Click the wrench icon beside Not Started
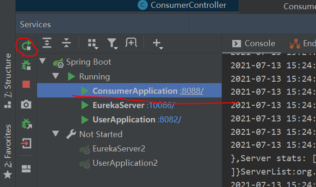 pyautogui.click(x=71, y=134)
